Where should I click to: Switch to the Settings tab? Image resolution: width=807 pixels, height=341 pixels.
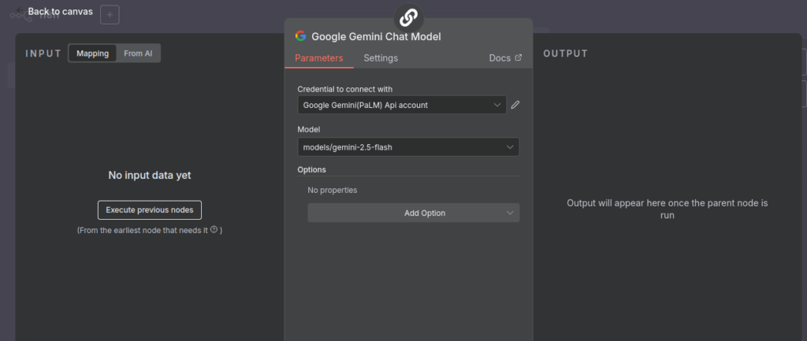[381, 58]
